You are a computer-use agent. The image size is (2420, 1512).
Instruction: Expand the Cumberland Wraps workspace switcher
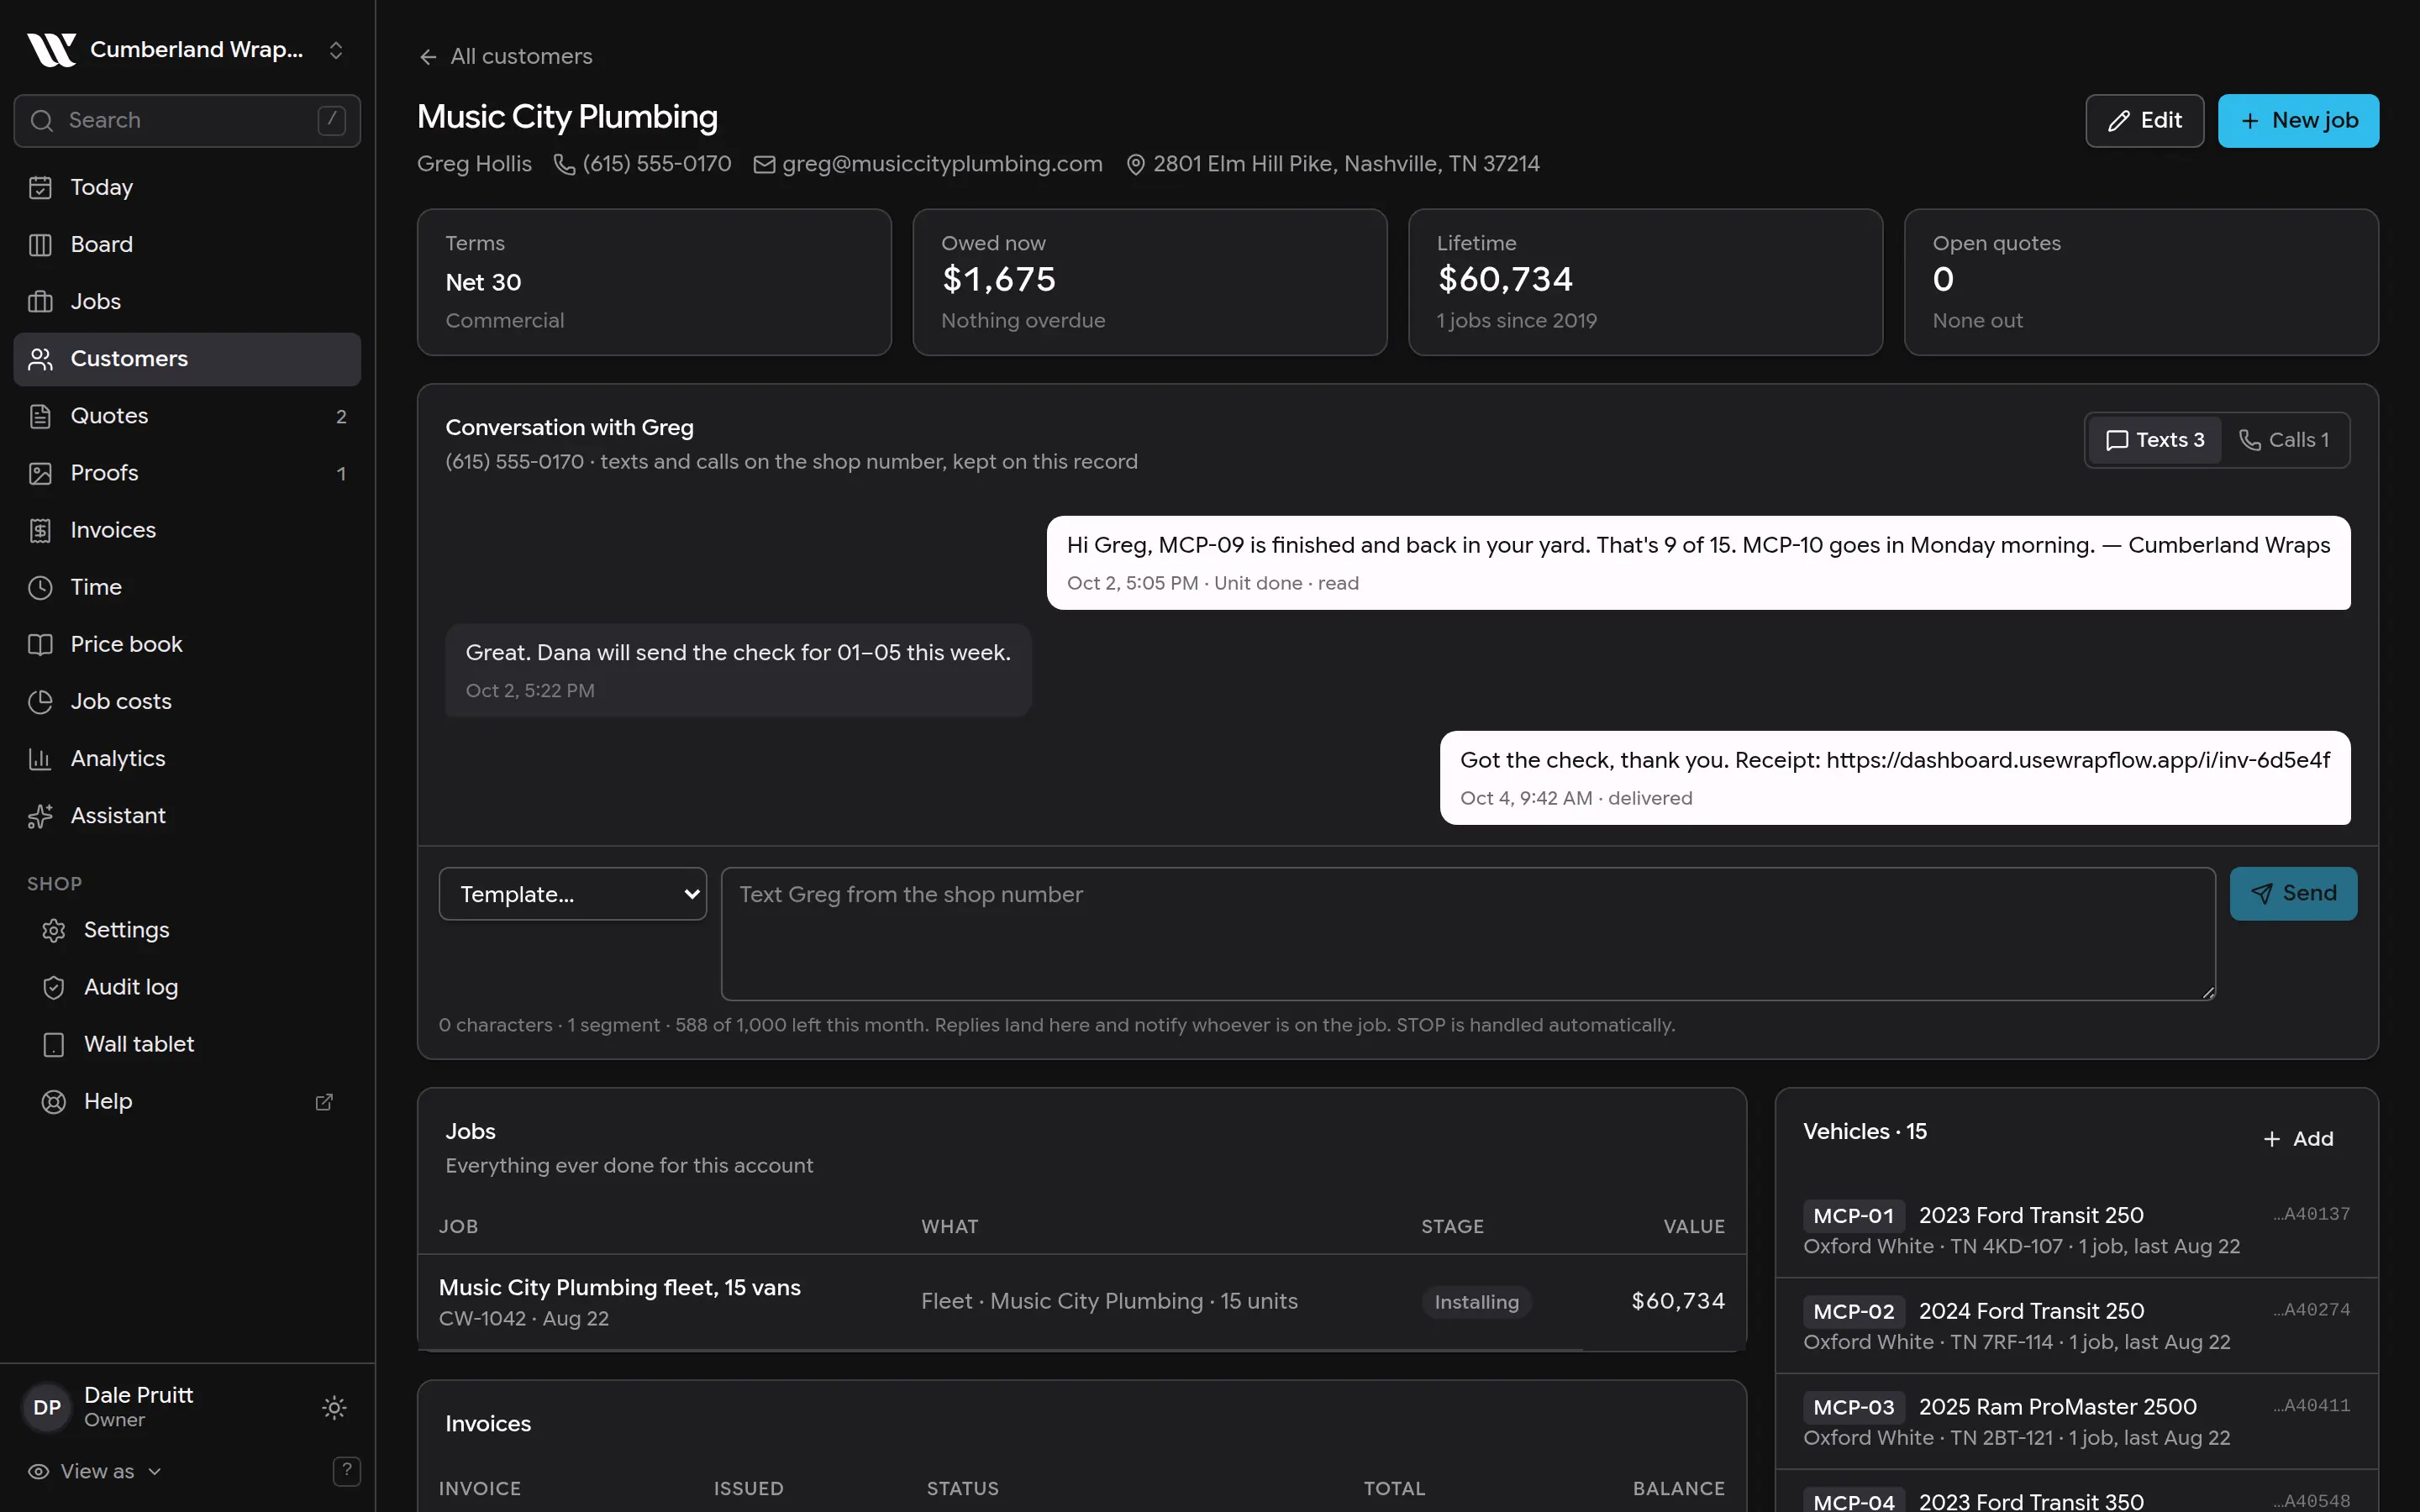[187, 49]
